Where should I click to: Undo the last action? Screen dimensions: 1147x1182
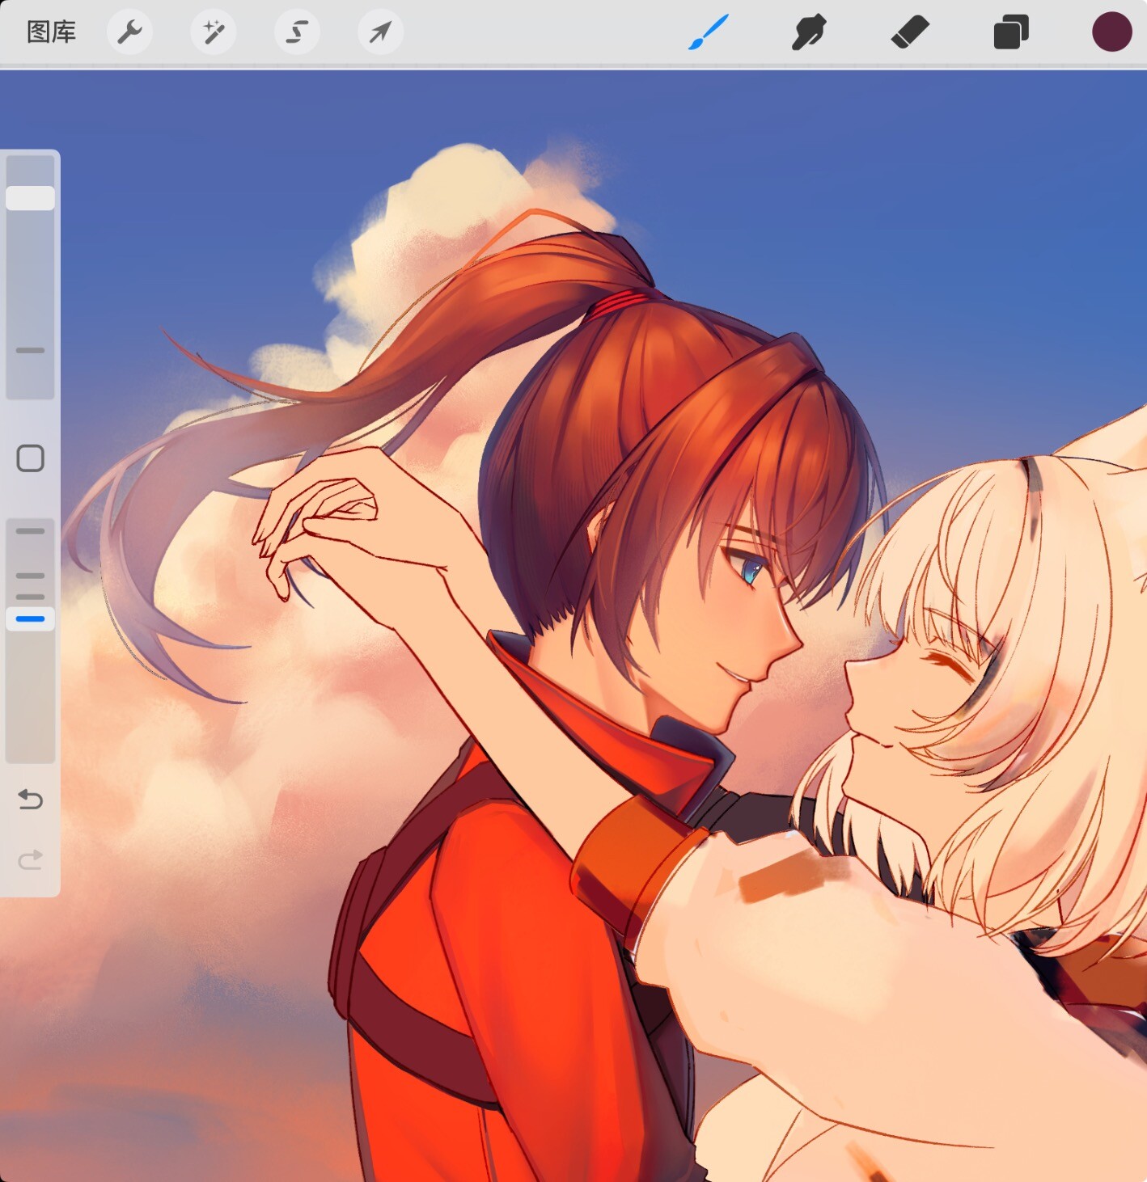(x=30, y=800)
